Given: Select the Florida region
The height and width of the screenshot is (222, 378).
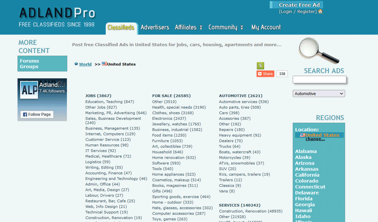Looking at the screenshot, I should (x=304, y=198).
